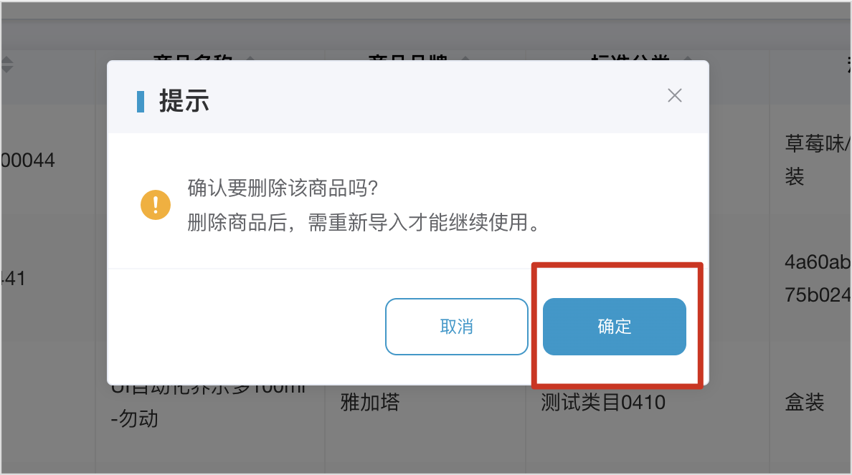Select the row code cell ending in 41
This screenshot has width=852, height=475.
click(x=14, y=279)
